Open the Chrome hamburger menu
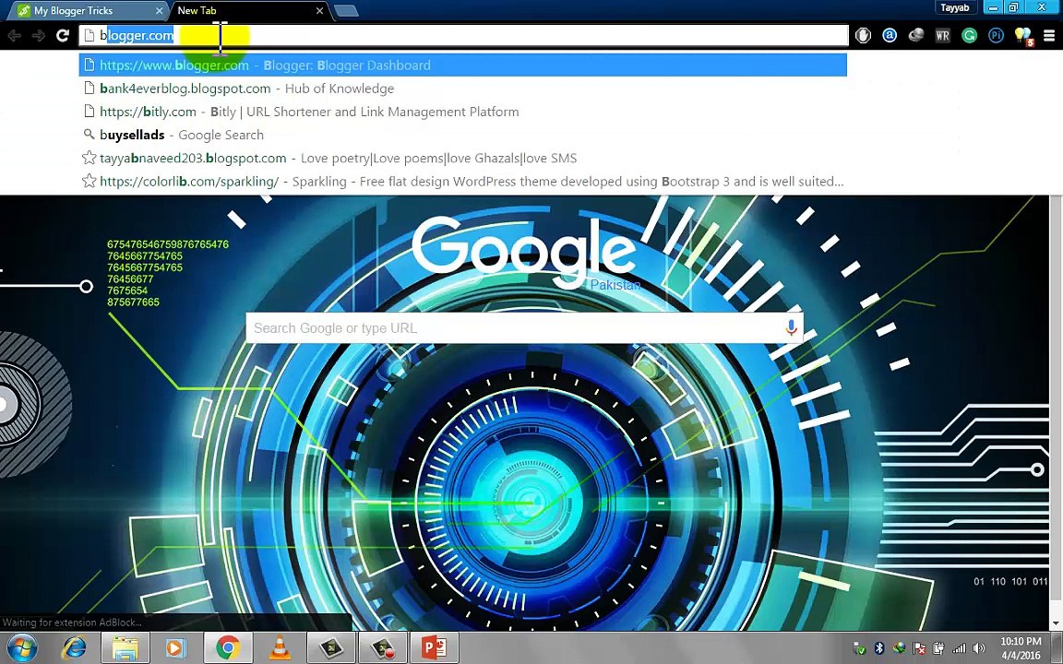This screenshot has height=664, width=1063. tap(1049, 35)
